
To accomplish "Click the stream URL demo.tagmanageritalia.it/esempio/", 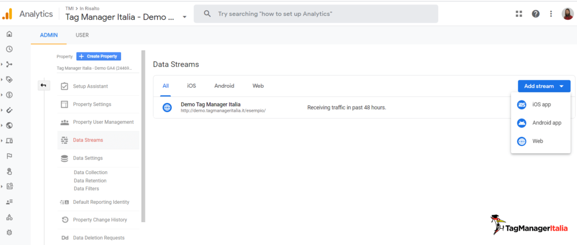I will (223, 111).
